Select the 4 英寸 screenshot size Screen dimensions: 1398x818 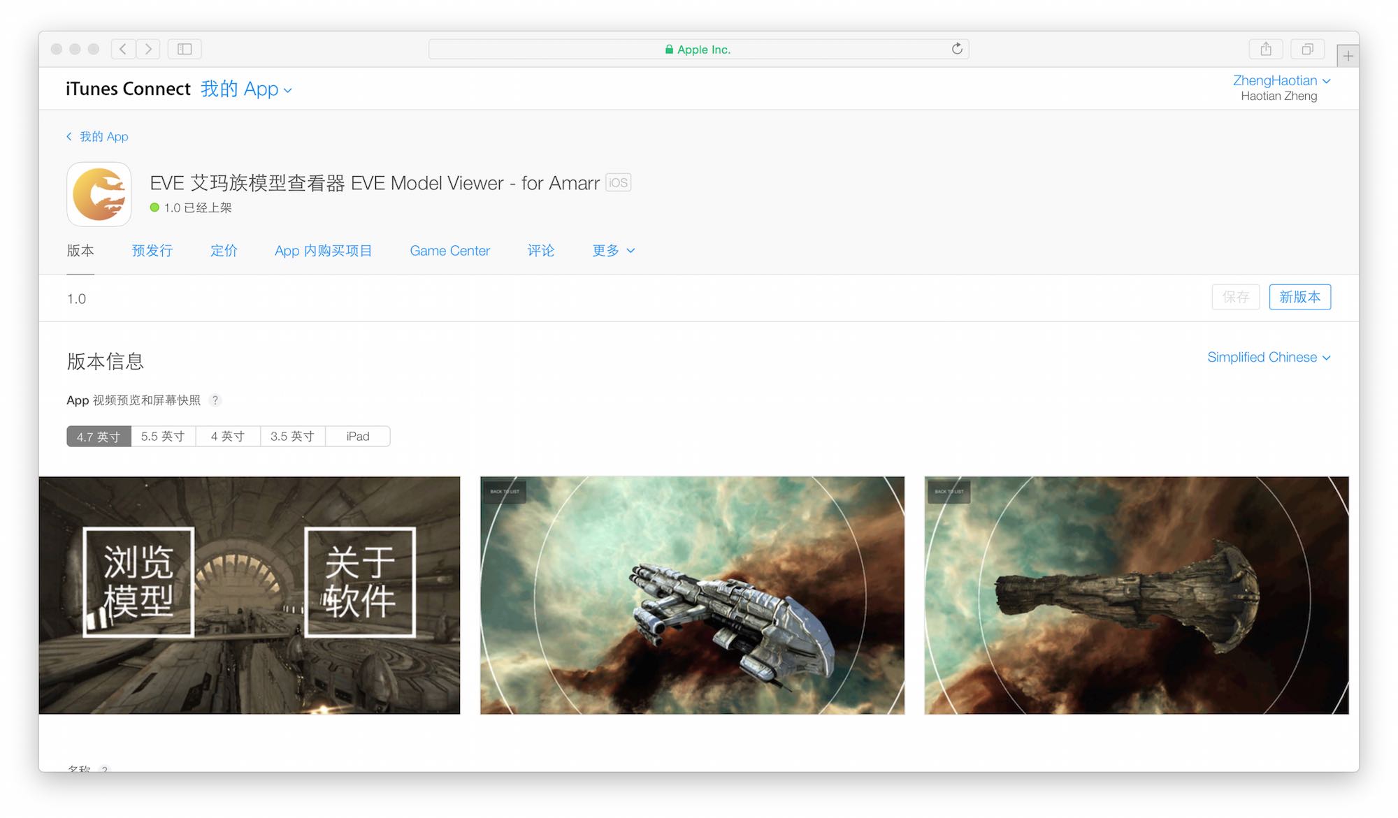[228, 437]
